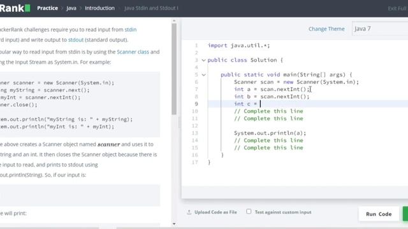This screenshot has height=229, width=408.
Task: Select Java Stdin and Stdout I breadcrumb
Action: [x=151, y=8]
